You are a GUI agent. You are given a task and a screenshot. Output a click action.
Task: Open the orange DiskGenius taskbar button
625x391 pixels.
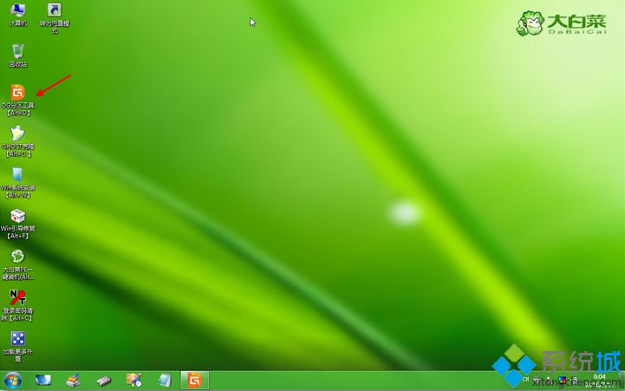click(194, 381)
